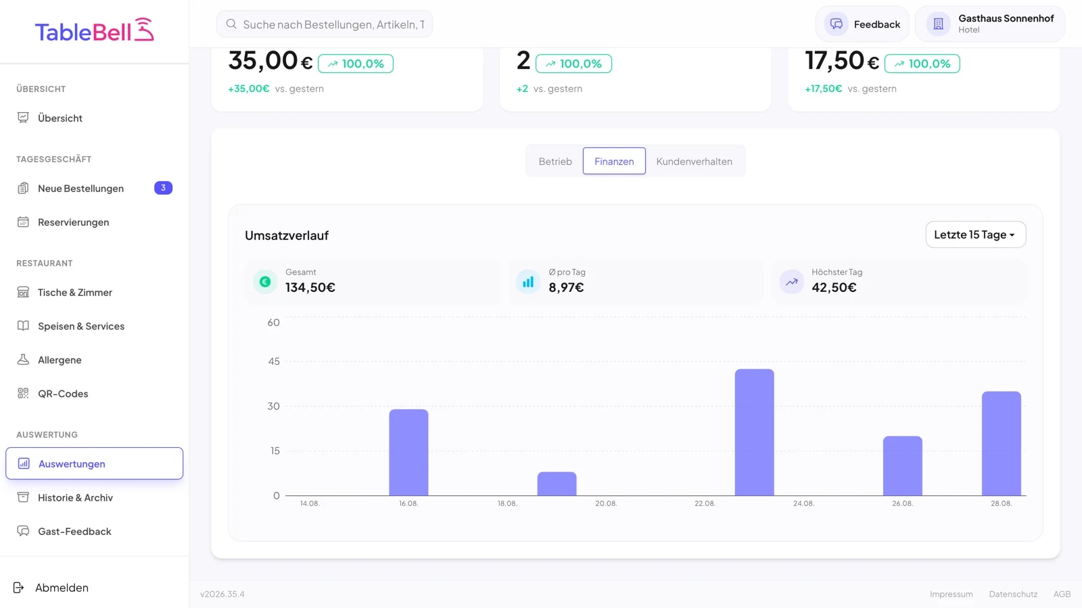This screenshot has height=608, width=1082.
Task: Open the Feedback button
Action: coord(862,24)
